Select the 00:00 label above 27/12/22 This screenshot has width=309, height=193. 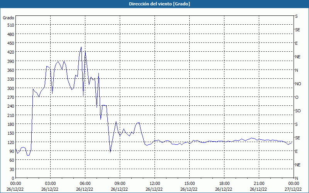(294, 184)
